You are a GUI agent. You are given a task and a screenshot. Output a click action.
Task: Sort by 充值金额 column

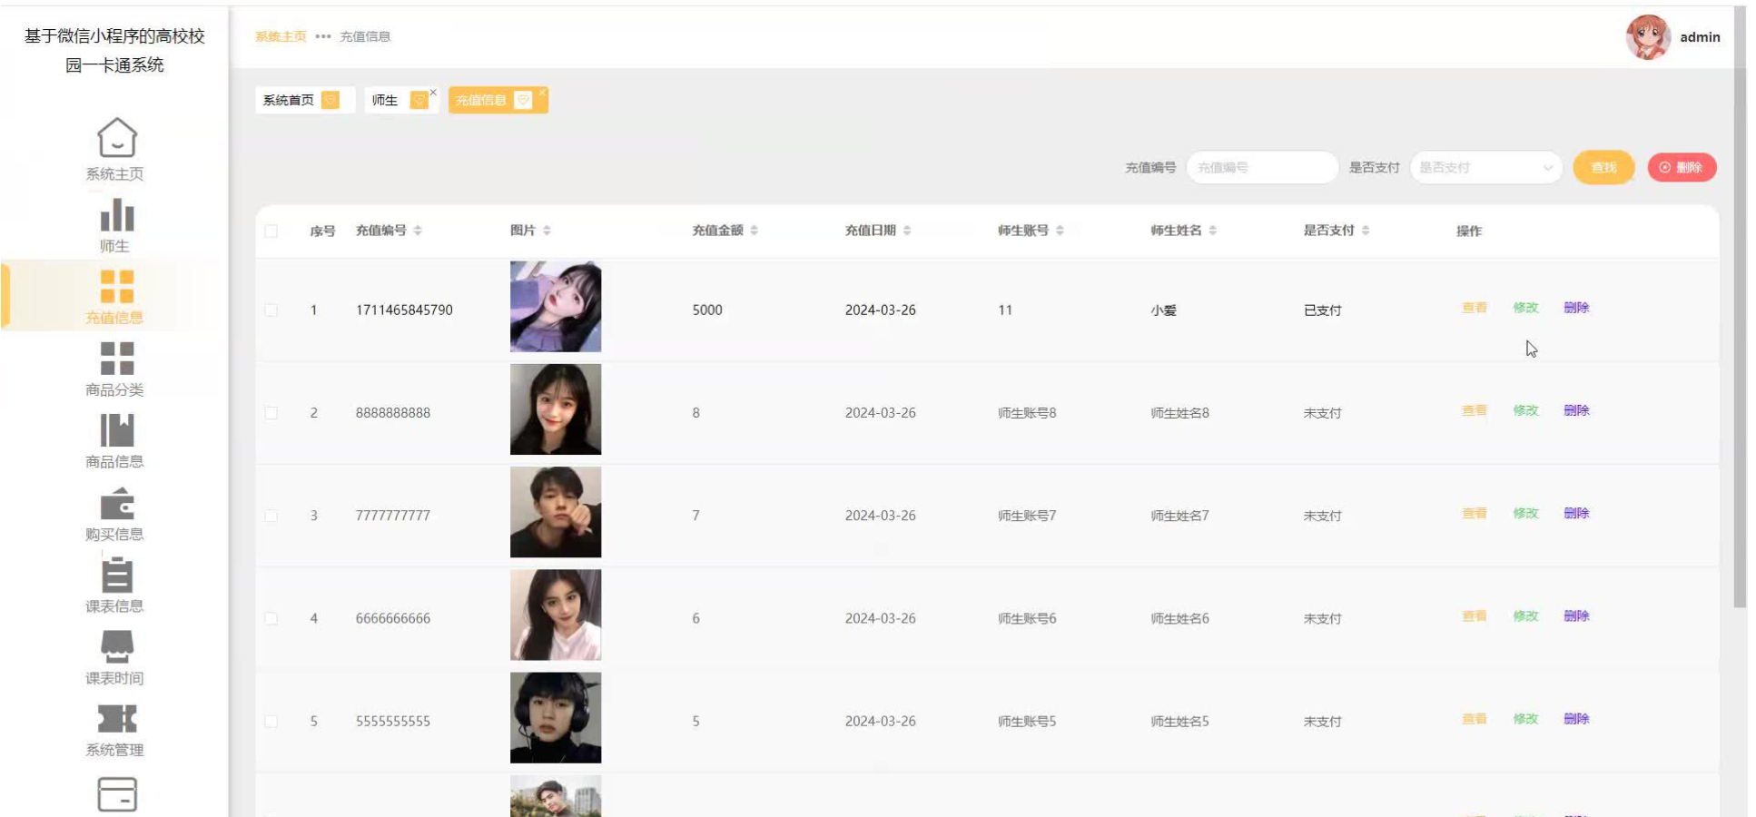754,231
